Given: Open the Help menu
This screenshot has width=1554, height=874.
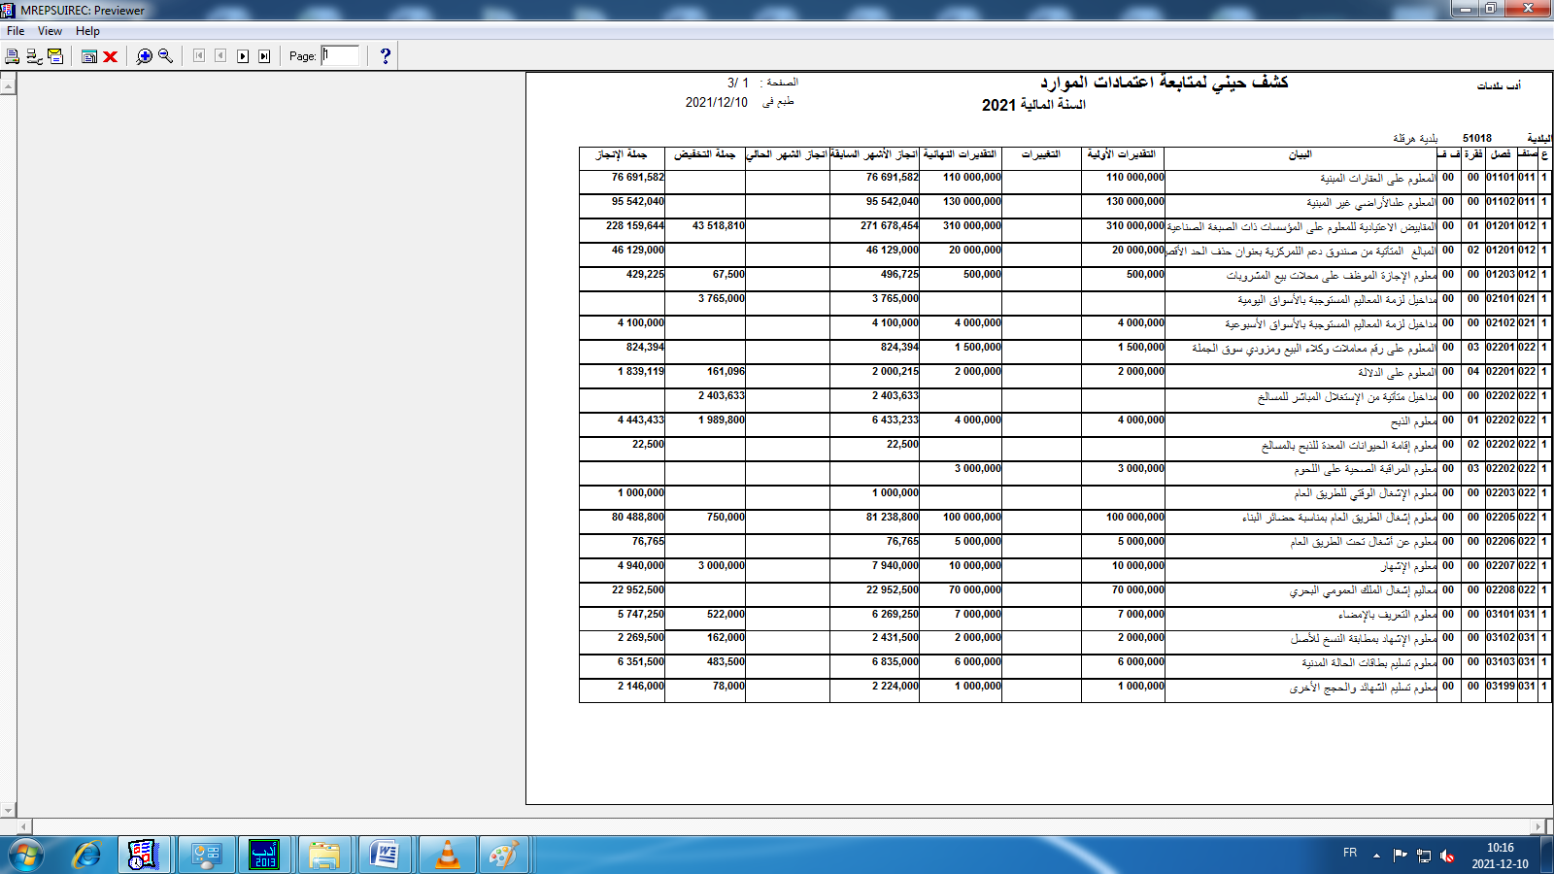Looking at the screenshot, I should (87, 31).
